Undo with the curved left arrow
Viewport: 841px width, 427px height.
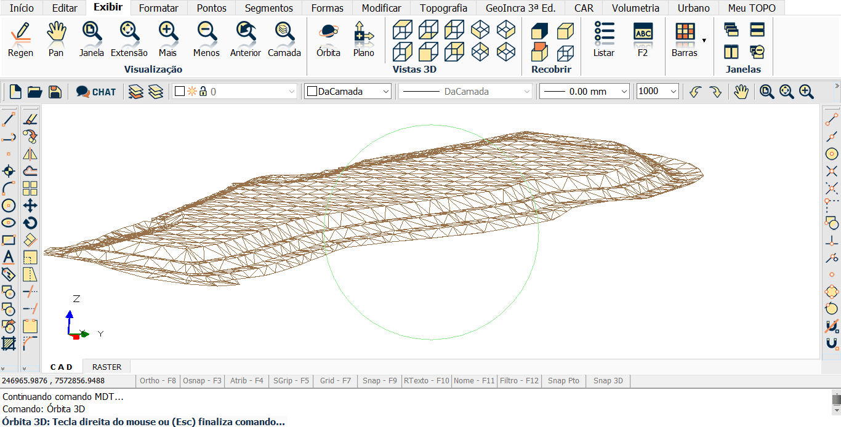[x=696, y=92]
